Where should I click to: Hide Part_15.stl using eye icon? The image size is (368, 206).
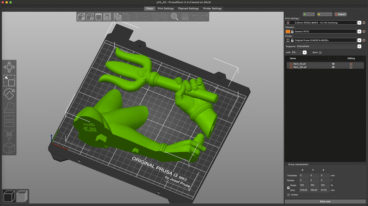click(x=333, y=64)
